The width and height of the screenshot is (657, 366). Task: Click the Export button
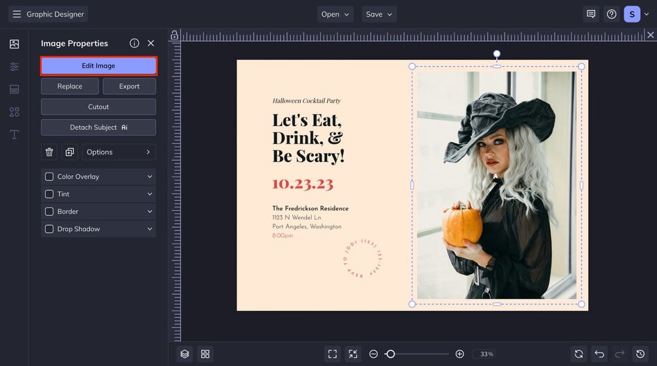pos(129,86)
